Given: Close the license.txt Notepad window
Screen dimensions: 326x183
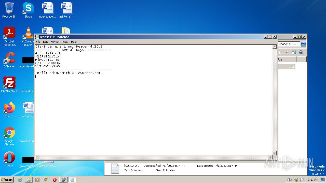Looking at the screenshot, I should pyautogui.click(x=275, y=37).
